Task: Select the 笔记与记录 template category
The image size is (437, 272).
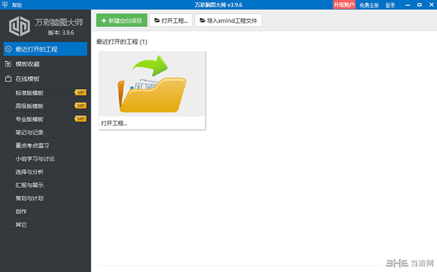Action: click(30, 132)
